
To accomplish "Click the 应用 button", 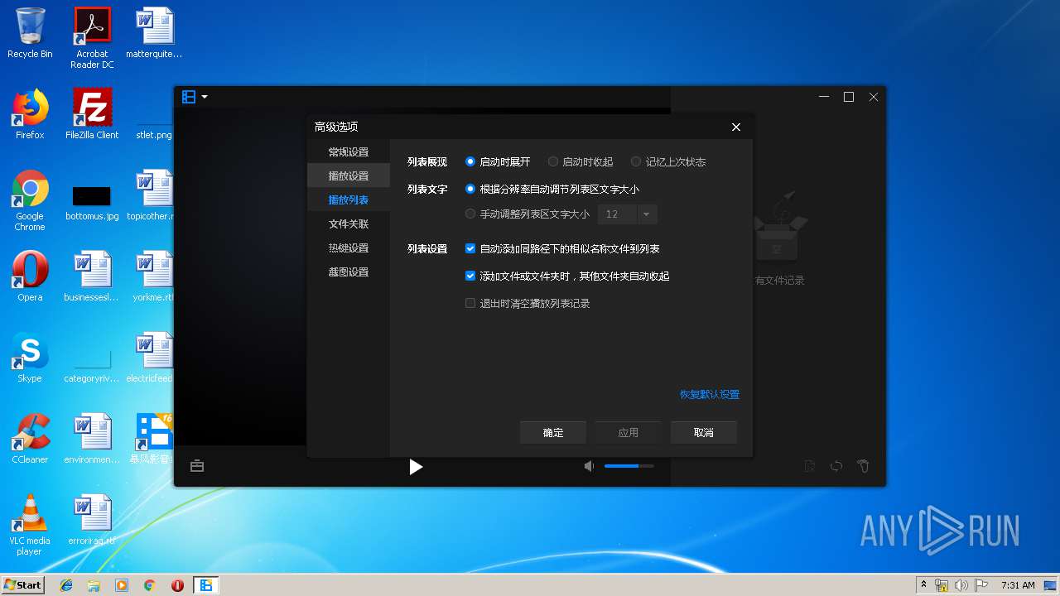I will click(629, 433).
